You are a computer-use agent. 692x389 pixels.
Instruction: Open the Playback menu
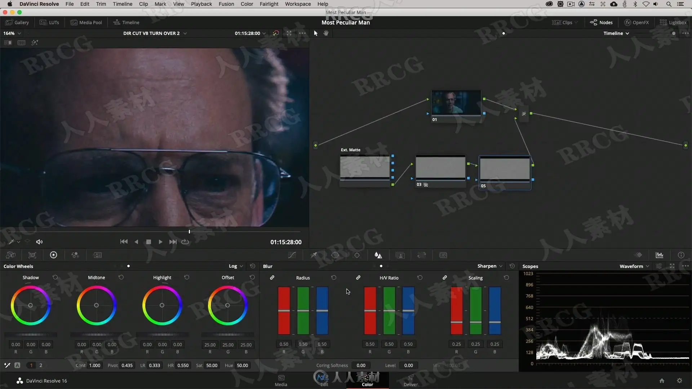pos(201,4)
